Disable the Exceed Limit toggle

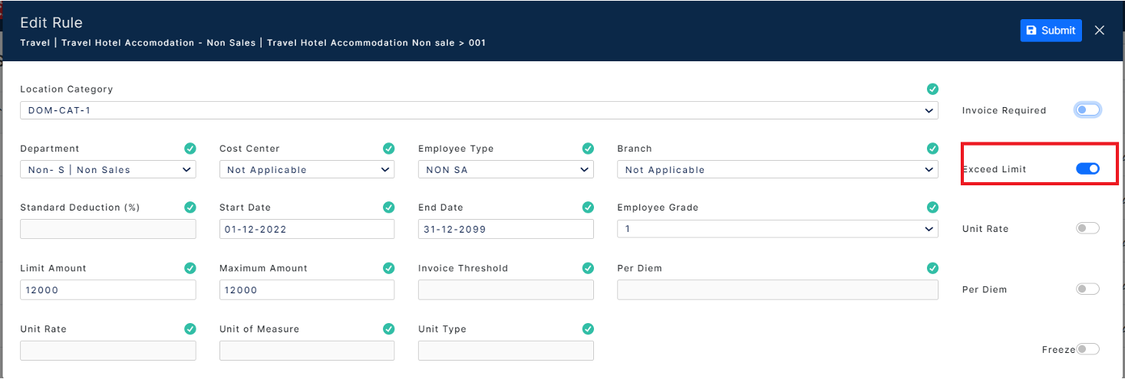(1087, 168)
